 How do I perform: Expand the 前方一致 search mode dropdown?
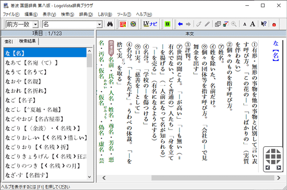(x=35, y=24)
